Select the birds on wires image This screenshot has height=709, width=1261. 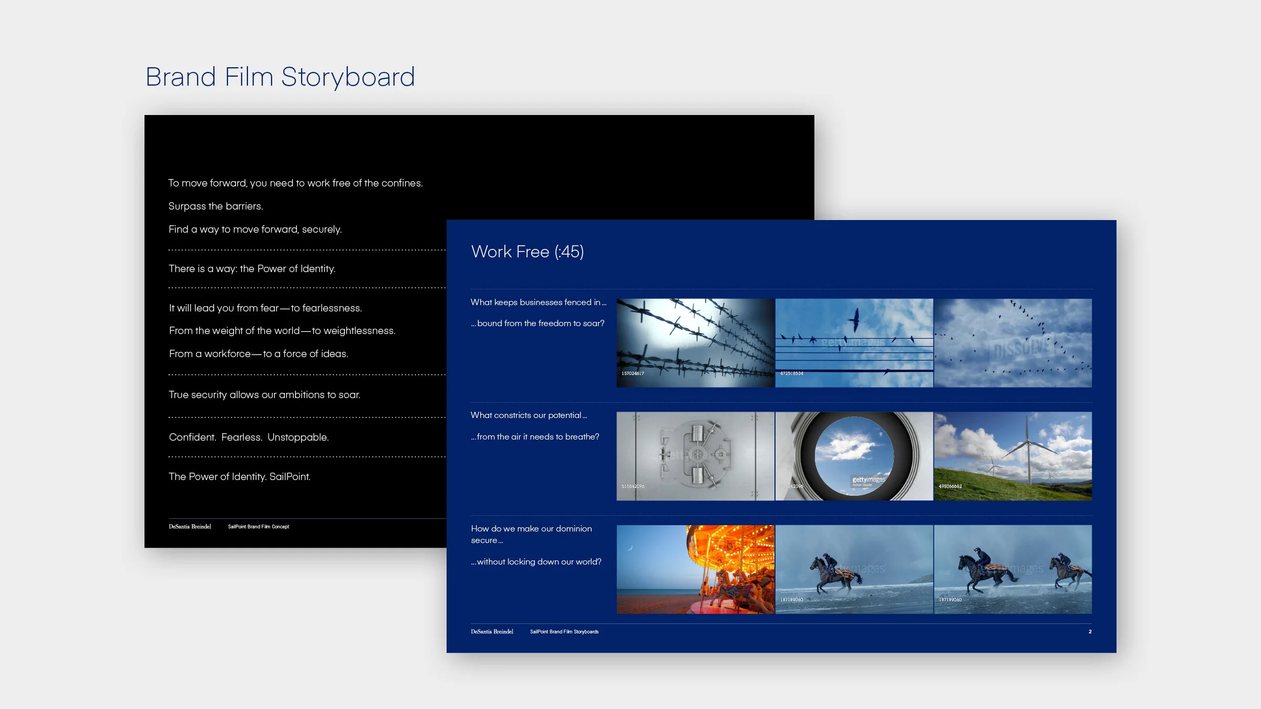click(x=854, y=343)
